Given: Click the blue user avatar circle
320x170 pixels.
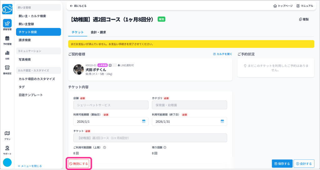Looking at the screenshot, I should pyautogui.click(x=7, y=163).
